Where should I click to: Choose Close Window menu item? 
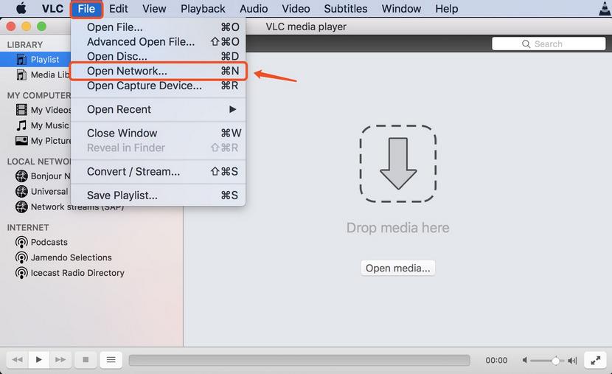point(158,133)
